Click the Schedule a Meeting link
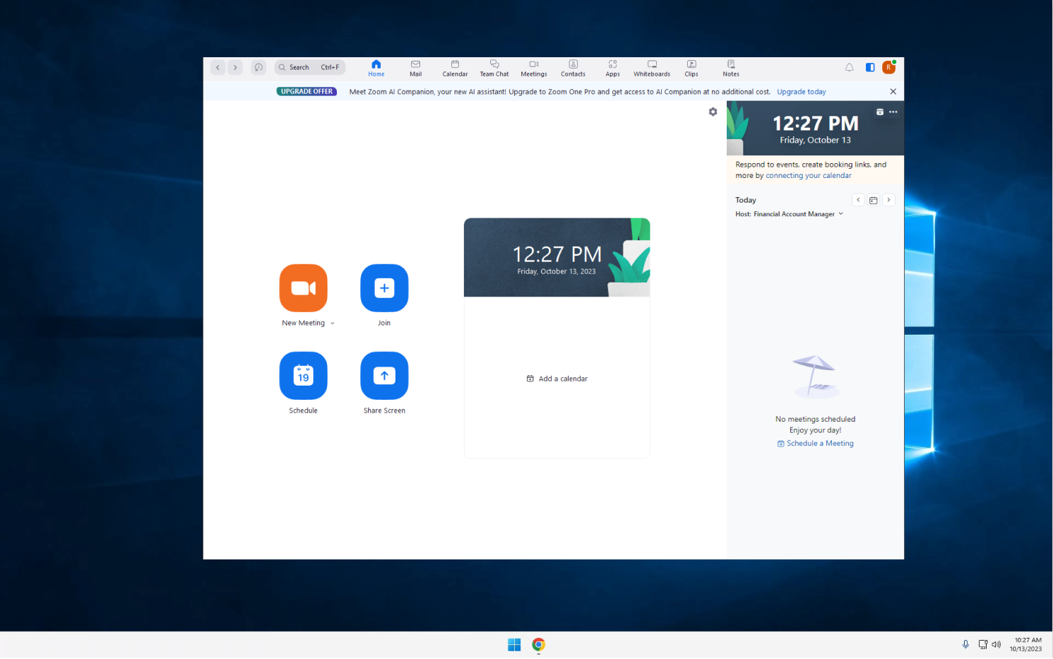1053x659 pixels. [816, 444]
